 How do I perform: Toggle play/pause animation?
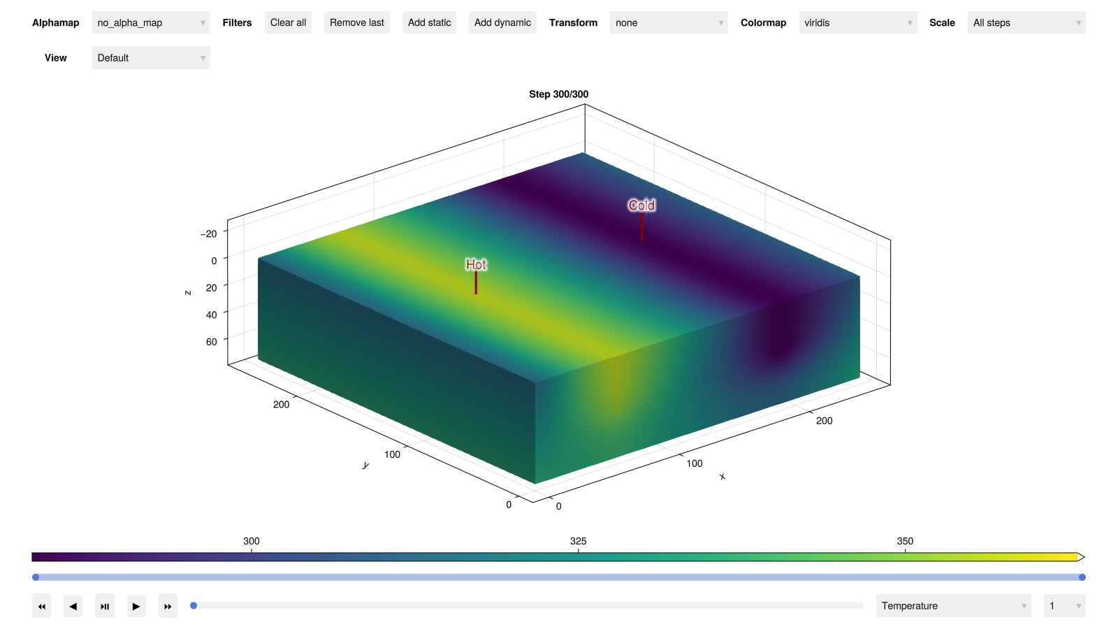[x=105, y=606]
